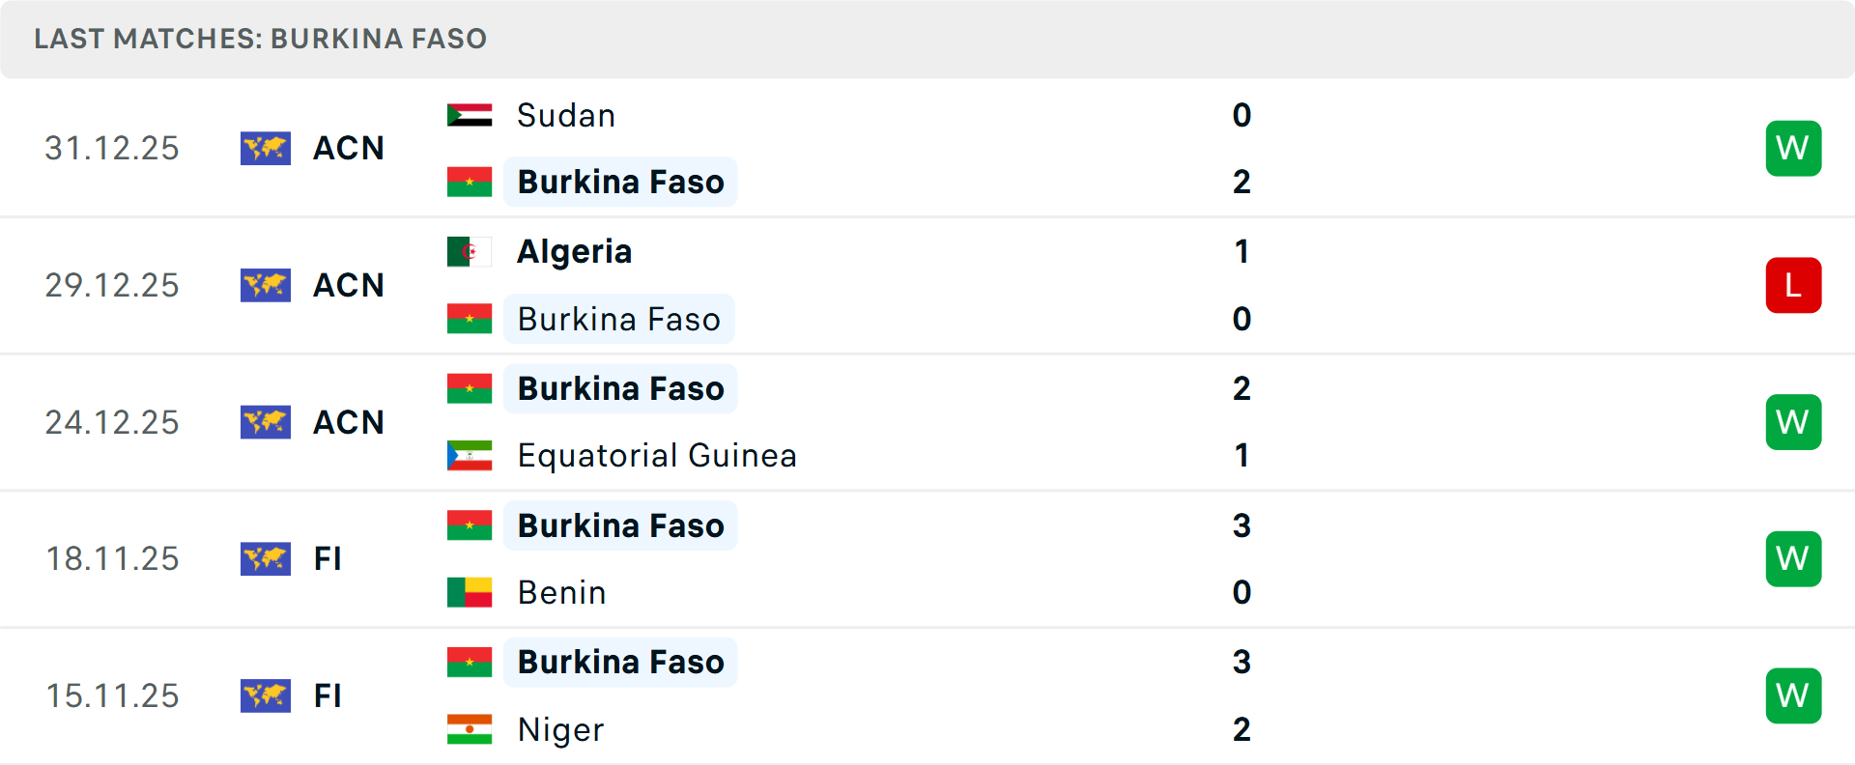
Task: Open the Algeria team link
Action: tap(574, 252)
